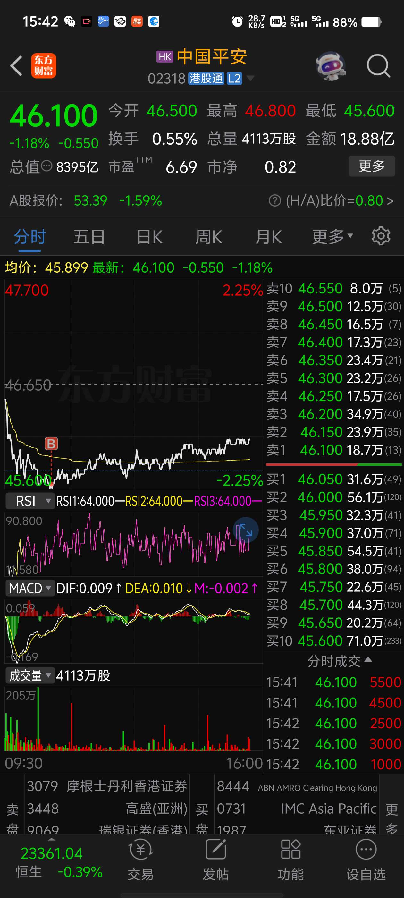Tap the 买10 45.600 order row
Image resolution: width=404 pixels, height=898 pixels.
[x=333, y=641]
